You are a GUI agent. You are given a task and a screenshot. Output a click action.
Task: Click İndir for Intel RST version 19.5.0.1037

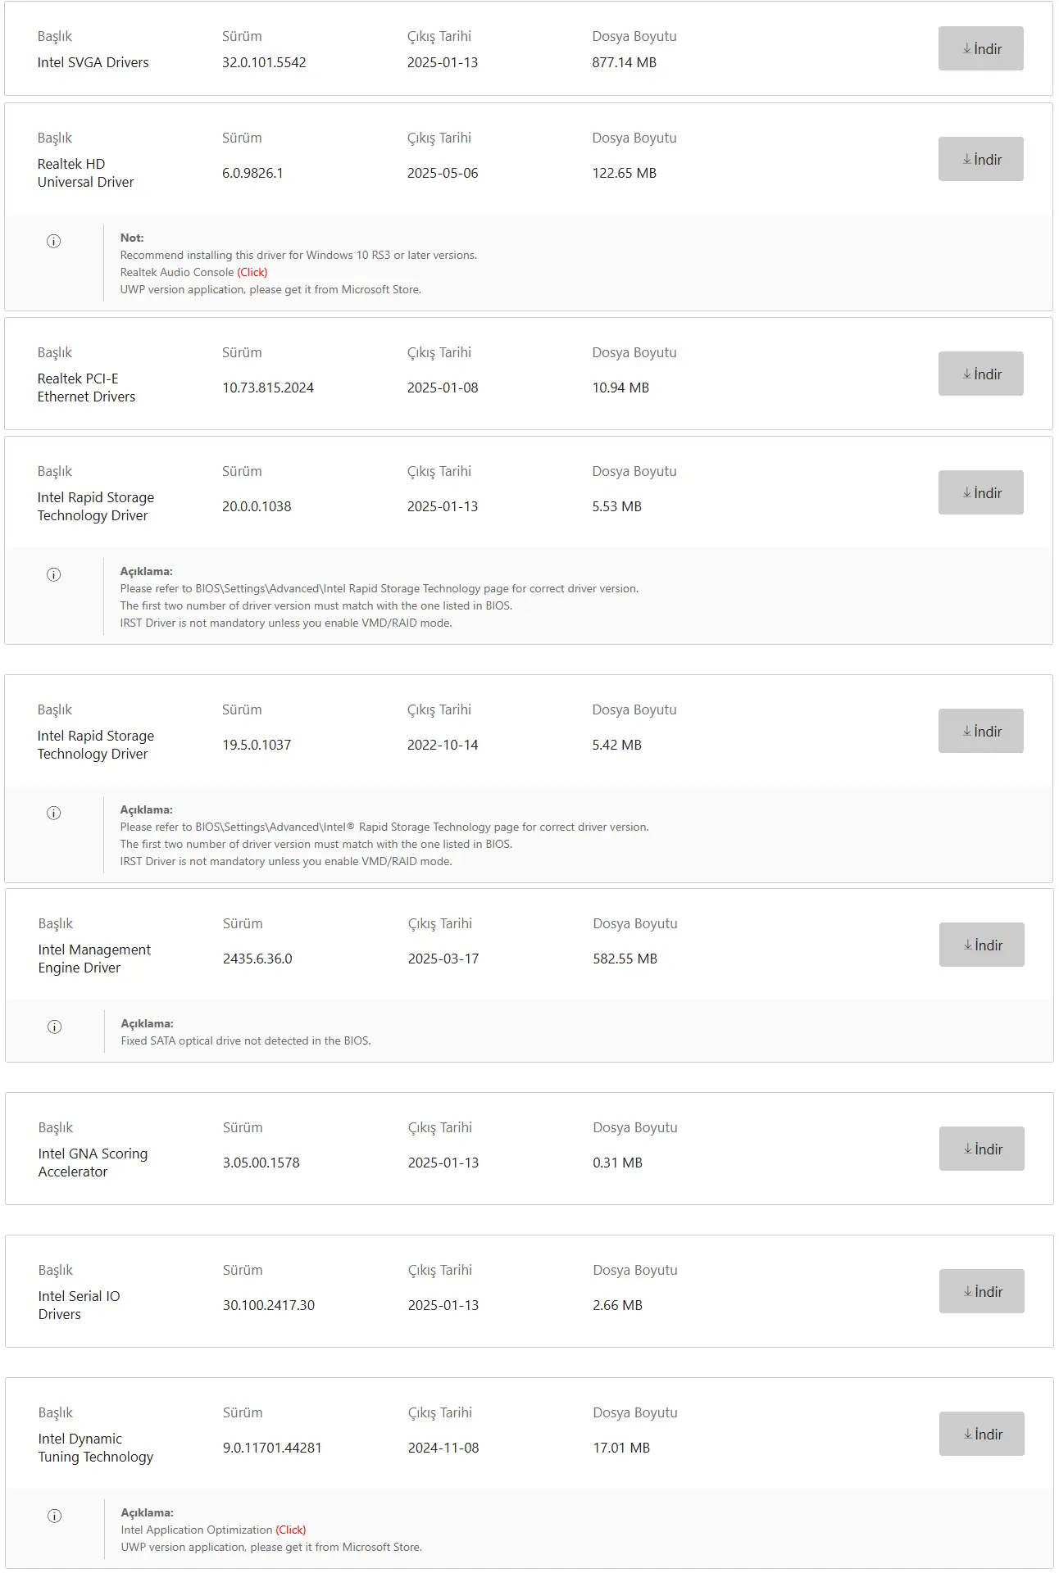pyautogui.click(x=980, y=731)
